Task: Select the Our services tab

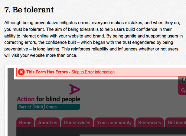Action: tap(77, 122)
